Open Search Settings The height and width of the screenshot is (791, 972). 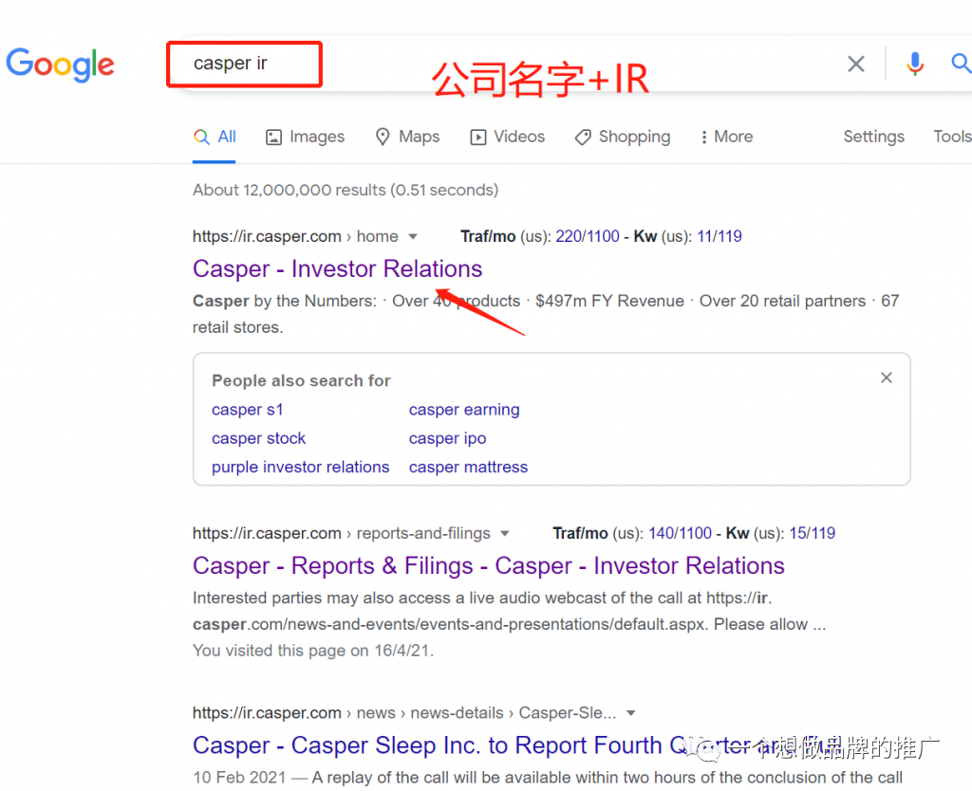coord(873,137)
